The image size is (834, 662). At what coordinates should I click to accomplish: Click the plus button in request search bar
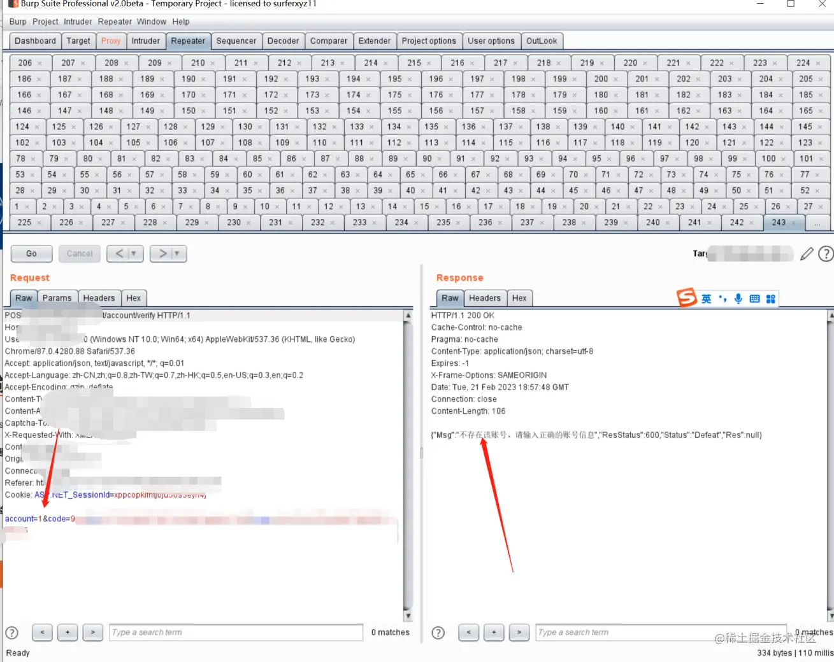tap(68, 632)
